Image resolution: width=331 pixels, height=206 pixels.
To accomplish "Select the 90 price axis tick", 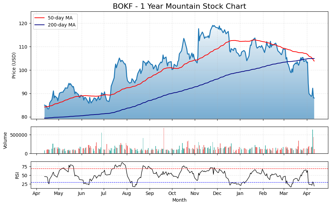I will 24,93.
